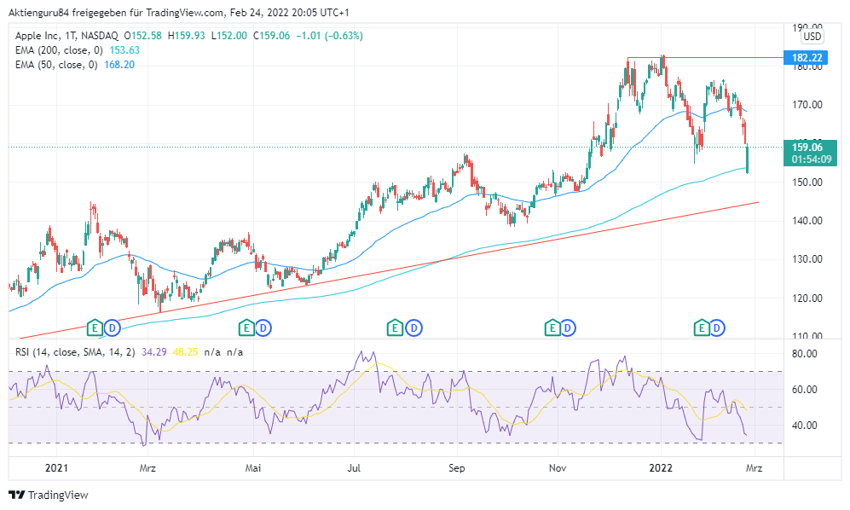Select the blue horizontal line at 182.22
The width and height of the screenshot is (850, 510).
(705, 57)
